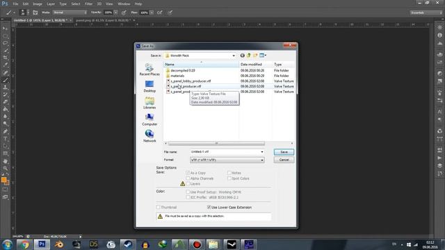Click the Create New Folder icon

point(255,56)
